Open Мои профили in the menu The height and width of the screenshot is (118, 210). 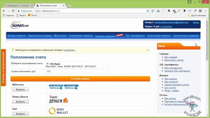(171, 82)
